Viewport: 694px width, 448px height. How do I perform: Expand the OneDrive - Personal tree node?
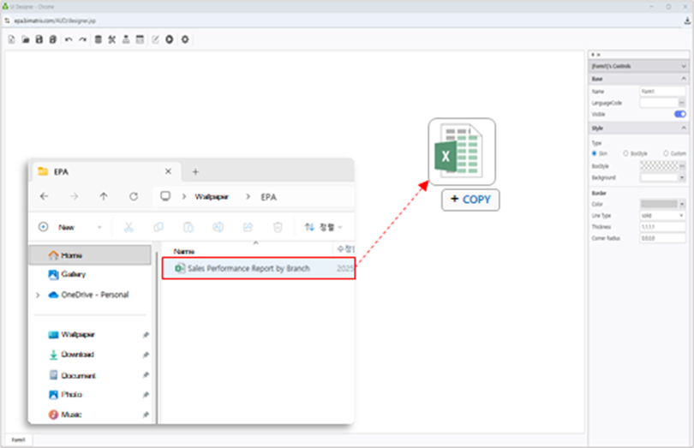click(x=37, y=295)
